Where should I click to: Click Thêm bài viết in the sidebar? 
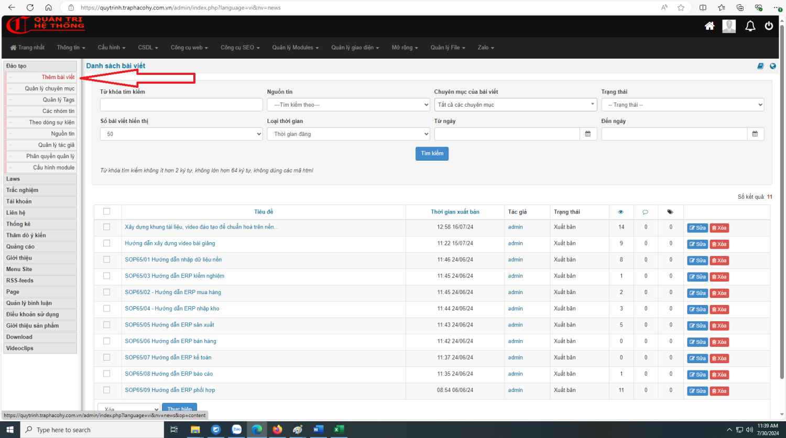pyautogui.click(x=58, y=77)
